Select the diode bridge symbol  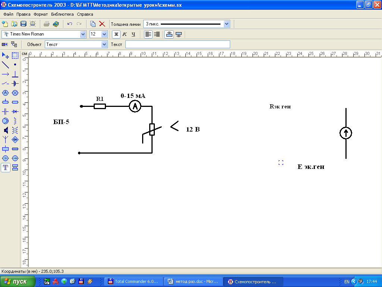tap(15, 140)
